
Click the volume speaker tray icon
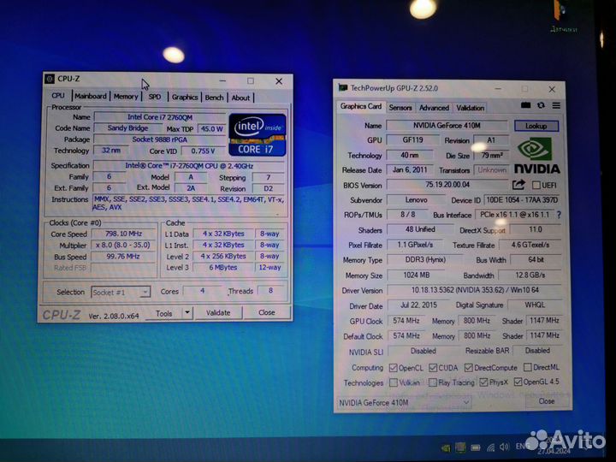pos(505,447)
